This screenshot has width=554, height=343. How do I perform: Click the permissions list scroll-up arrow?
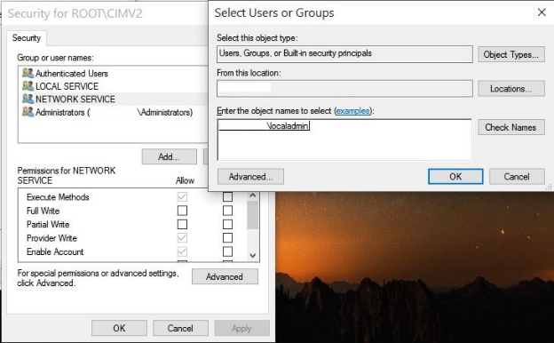[253, 195]
